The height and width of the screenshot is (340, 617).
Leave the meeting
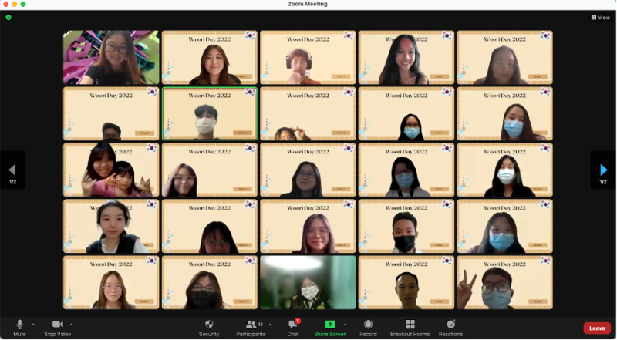pos(597,328)
